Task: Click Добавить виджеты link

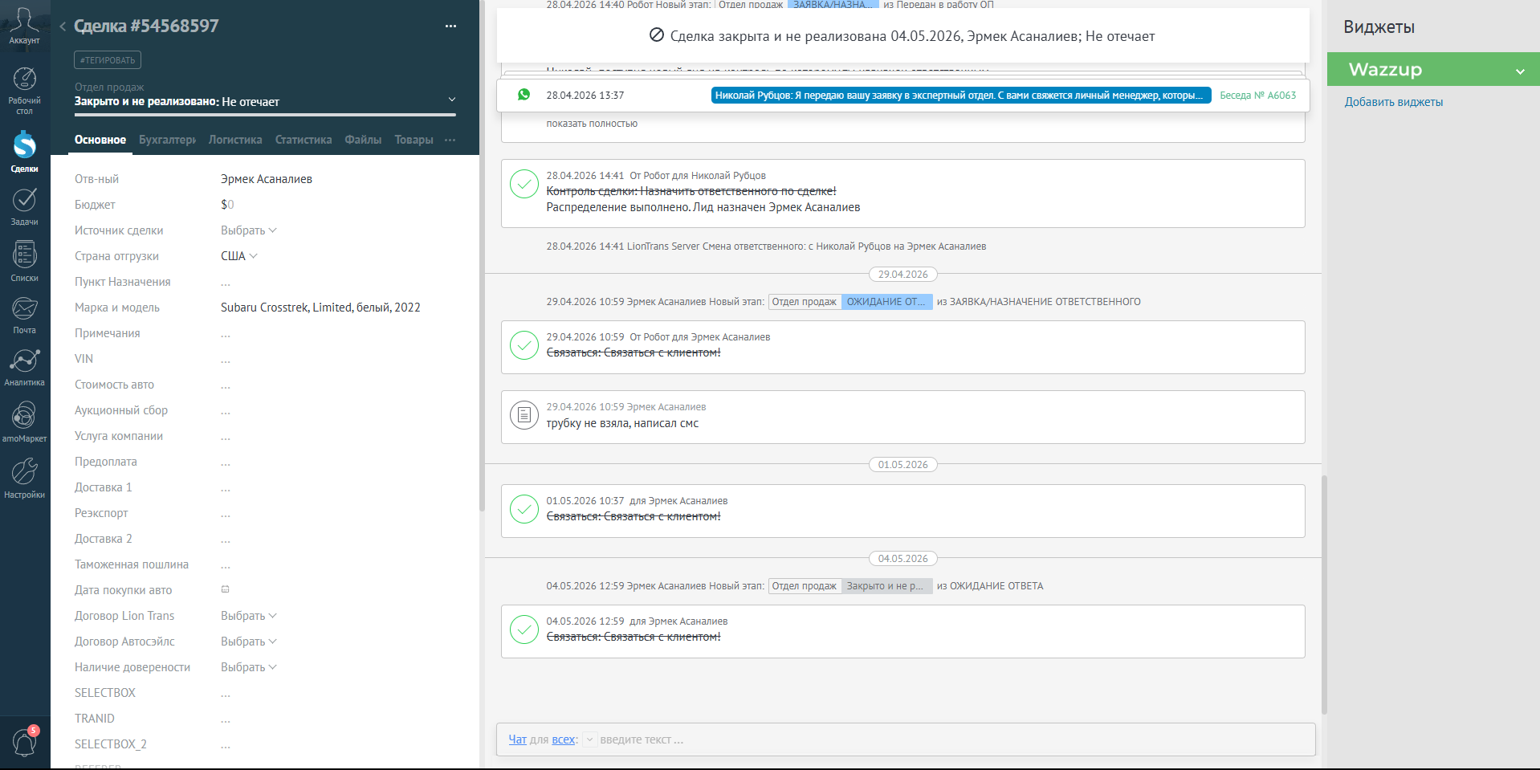Action: coord(1394,102)
